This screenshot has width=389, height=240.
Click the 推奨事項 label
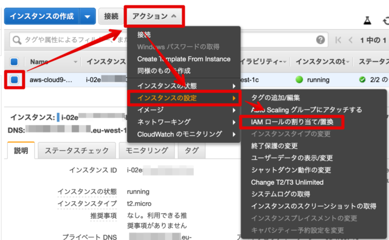coord(103,216)
